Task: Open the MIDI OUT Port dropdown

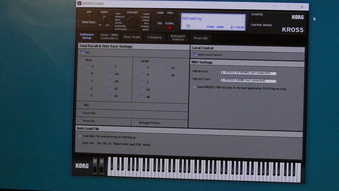Action: [x=249, y=80]
